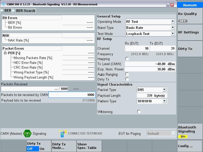The image size is (203, 152).
Task: Open the Config ... softkey
Action: [190, 146]
